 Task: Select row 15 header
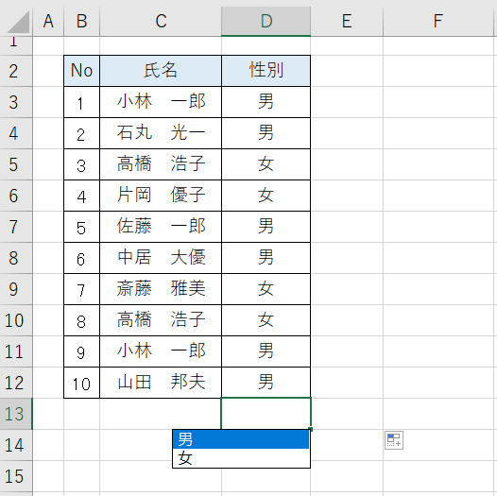coord(16,476)
